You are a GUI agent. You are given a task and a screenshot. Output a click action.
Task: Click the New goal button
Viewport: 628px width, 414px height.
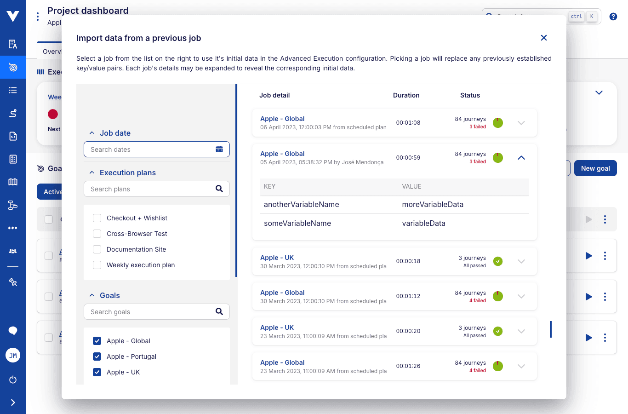pyautogui.click(x=595, y=168)
